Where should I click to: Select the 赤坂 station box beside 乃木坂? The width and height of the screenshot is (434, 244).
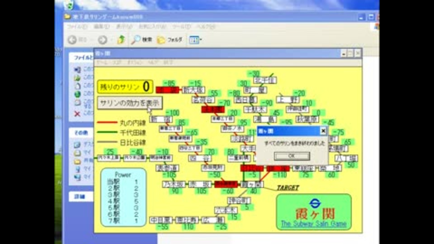[x=200, y=184]
